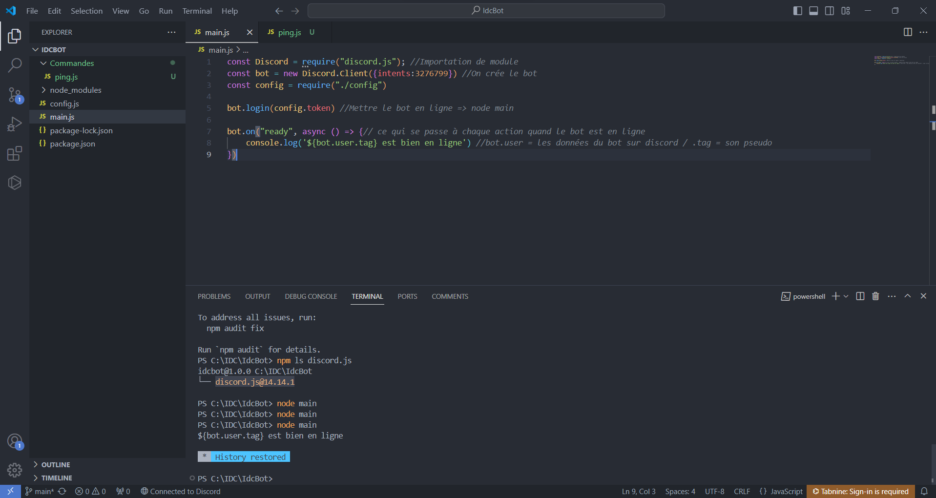Open the Terminal menu

click(197, 11)
